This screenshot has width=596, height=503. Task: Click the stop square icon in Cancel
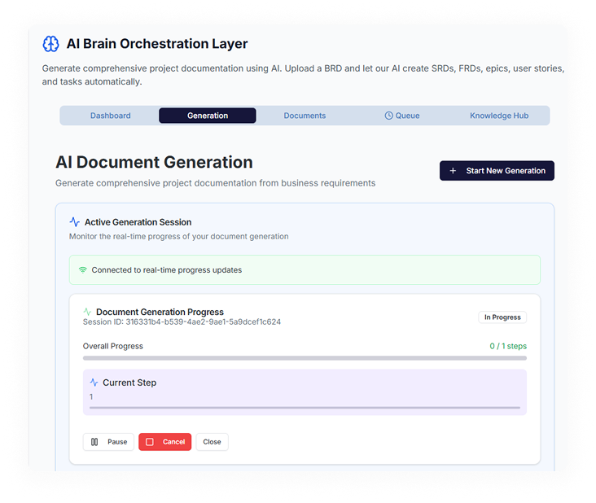pos(150,442)
